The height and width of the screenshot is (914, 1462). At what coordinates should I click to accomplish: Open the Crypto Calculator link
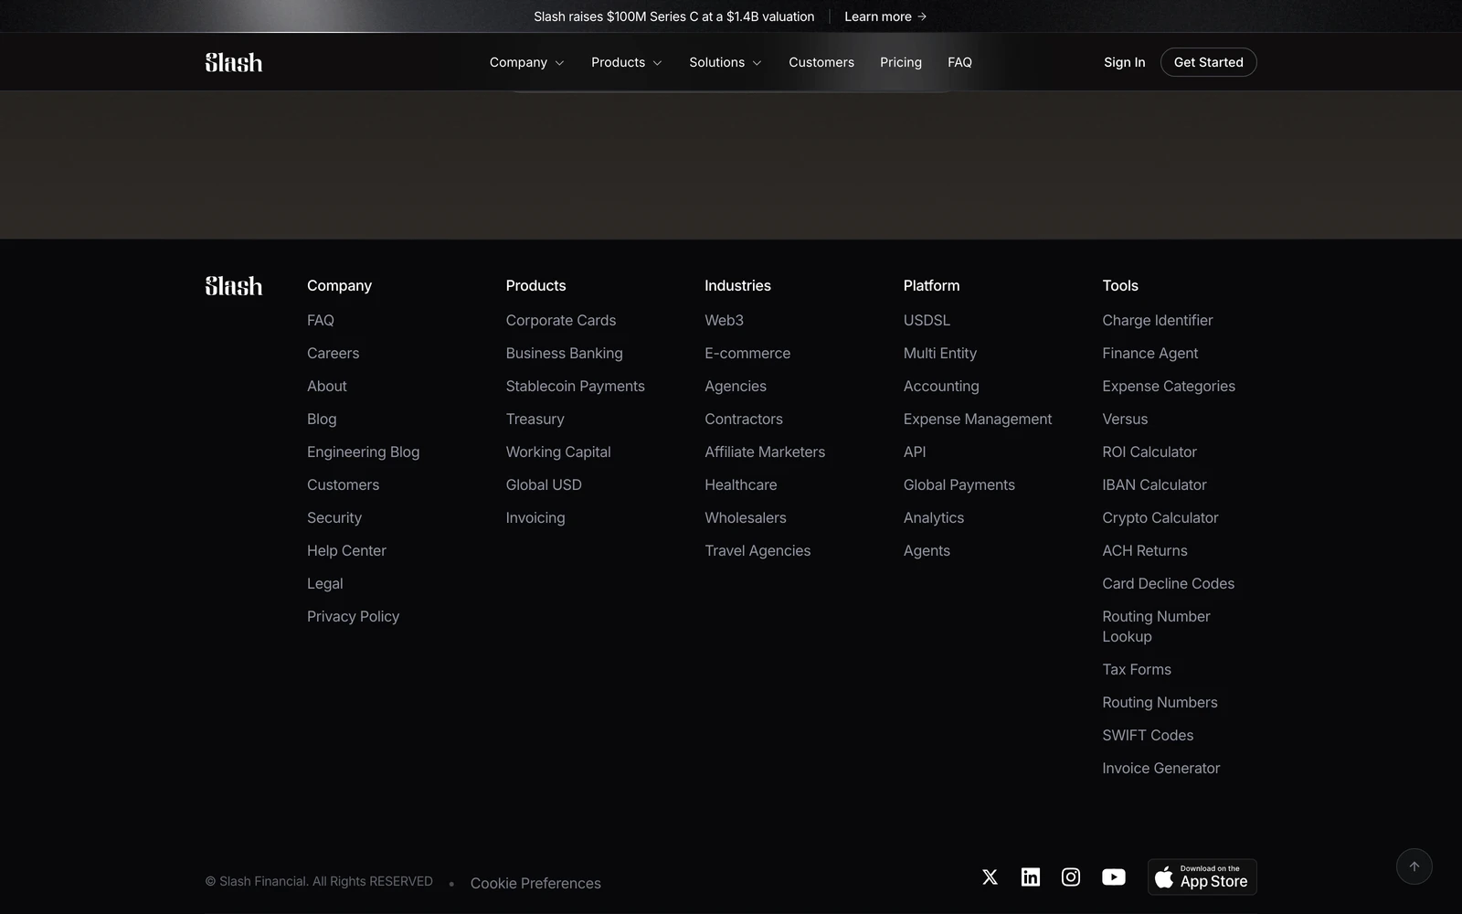click(1160, 517)
